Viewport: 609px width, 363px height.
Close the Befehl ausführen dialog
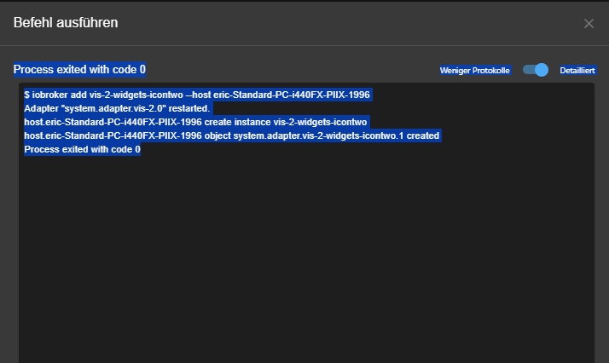[589, 23]
